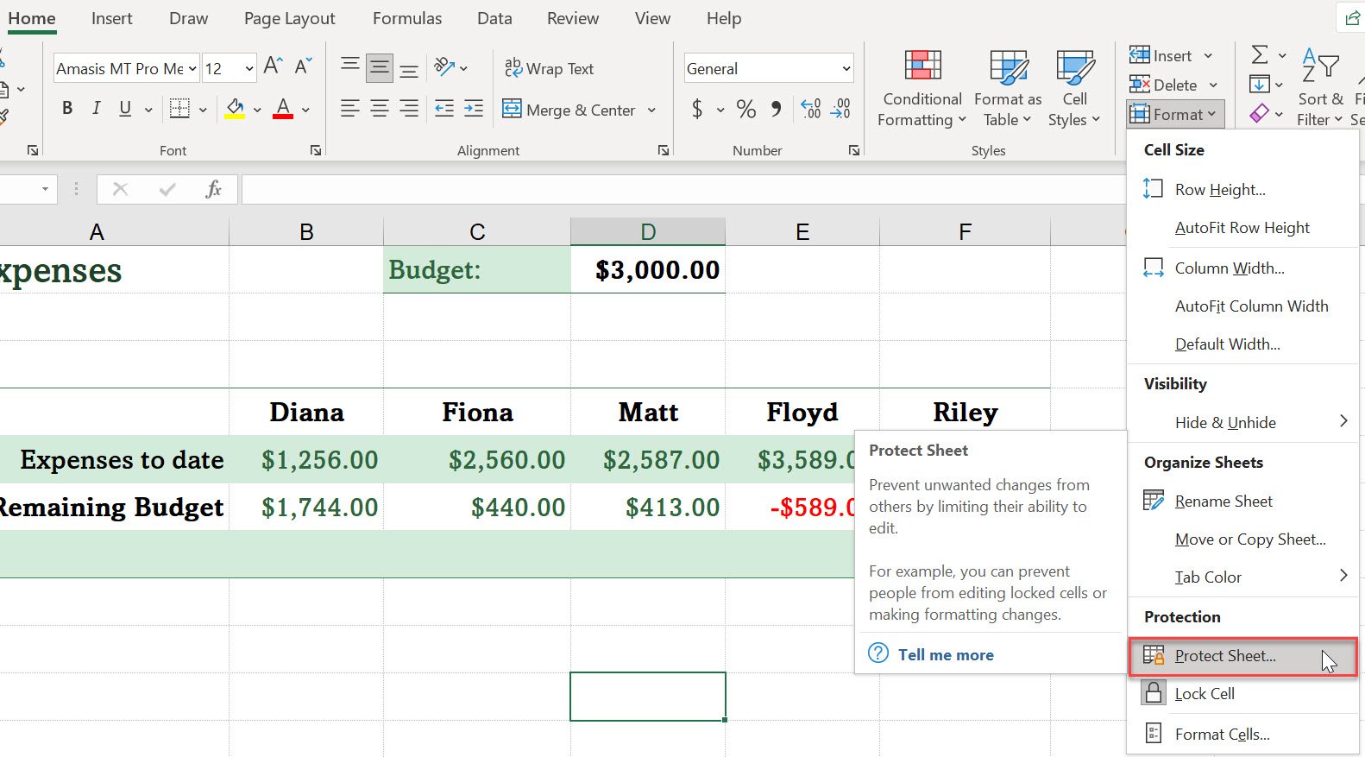This screenshot has width=1365, height=757.
Task: Open Number dialog launcher
Action: pyautogui.click(x=854, y=150)
